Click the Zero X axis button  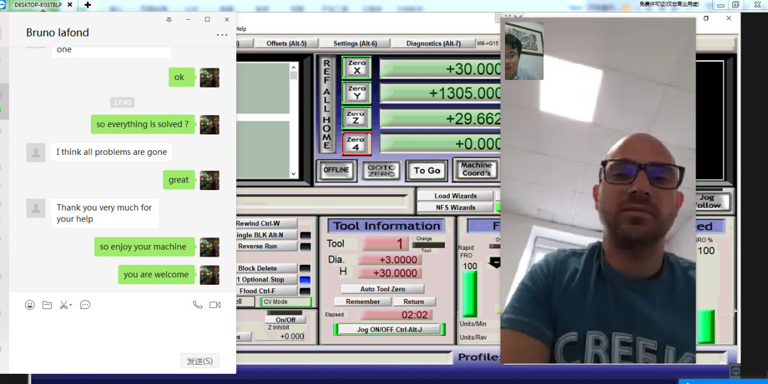click(356, 67)
